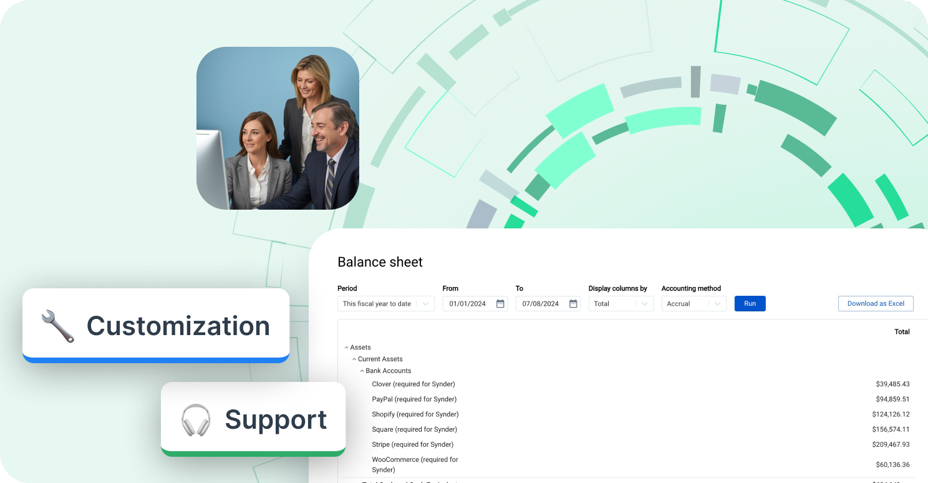Click the Square amount $156,574.11

[891, 429]
